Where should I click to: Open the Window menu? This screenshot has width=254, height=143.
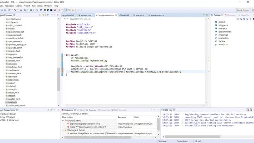(48, 6)
